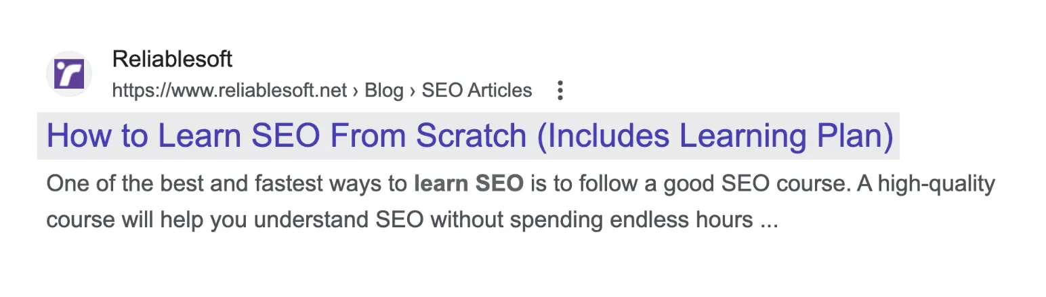
Task: Click the bold "learn SEO" snippet text
Action: click(x=468, y=183)
